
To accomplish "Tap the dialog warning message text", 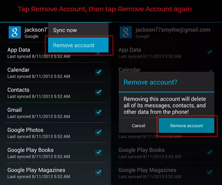I will (x=165, y=105).
